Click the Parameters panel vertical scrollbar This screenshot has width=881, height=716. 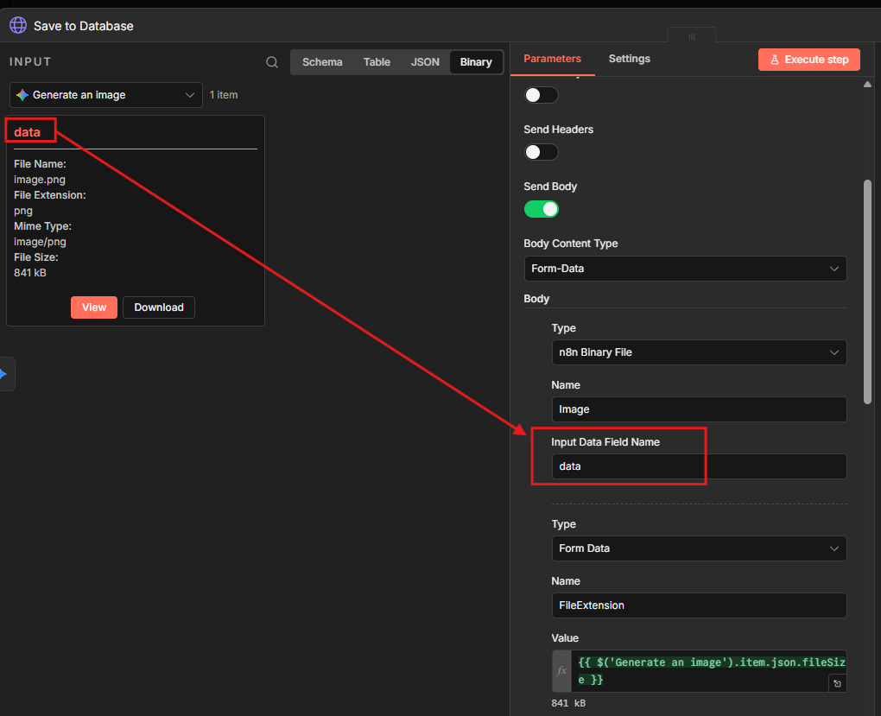point(867,290)
